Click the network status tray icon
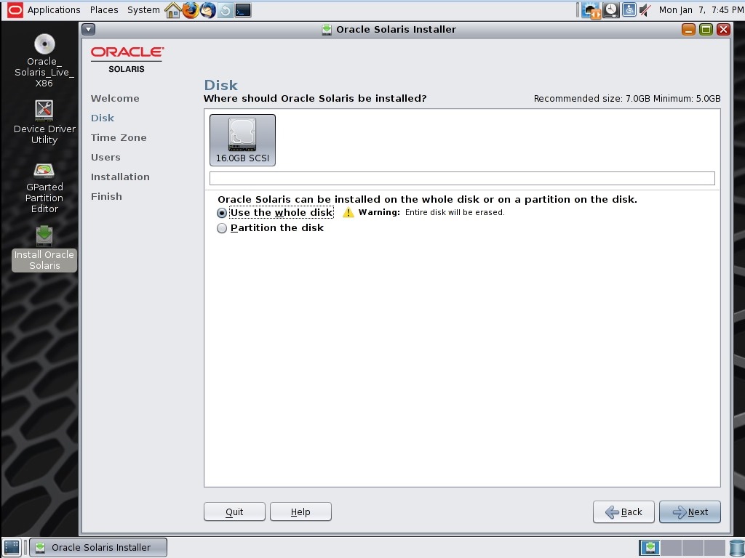 [591, 10]
